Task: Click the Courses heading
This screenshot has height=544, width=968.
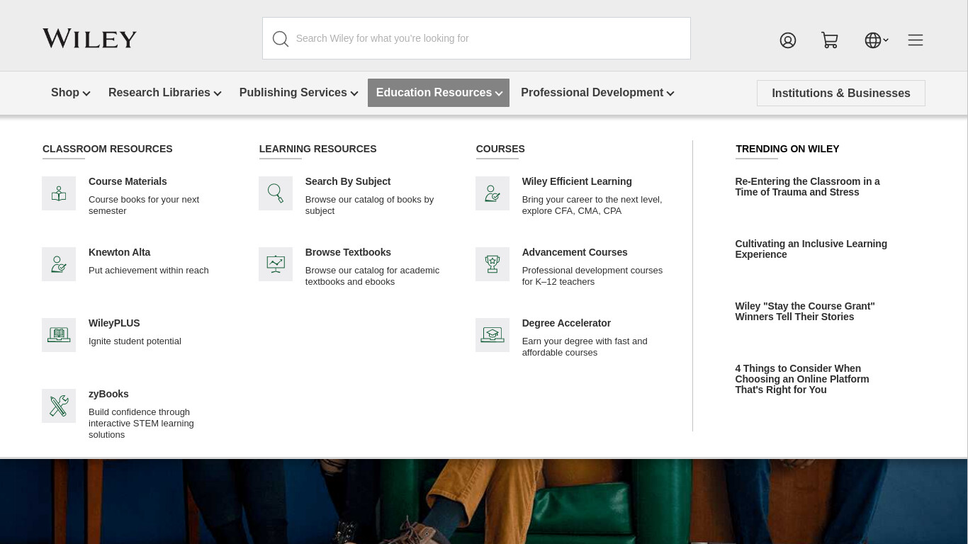Action: (500, 149)
